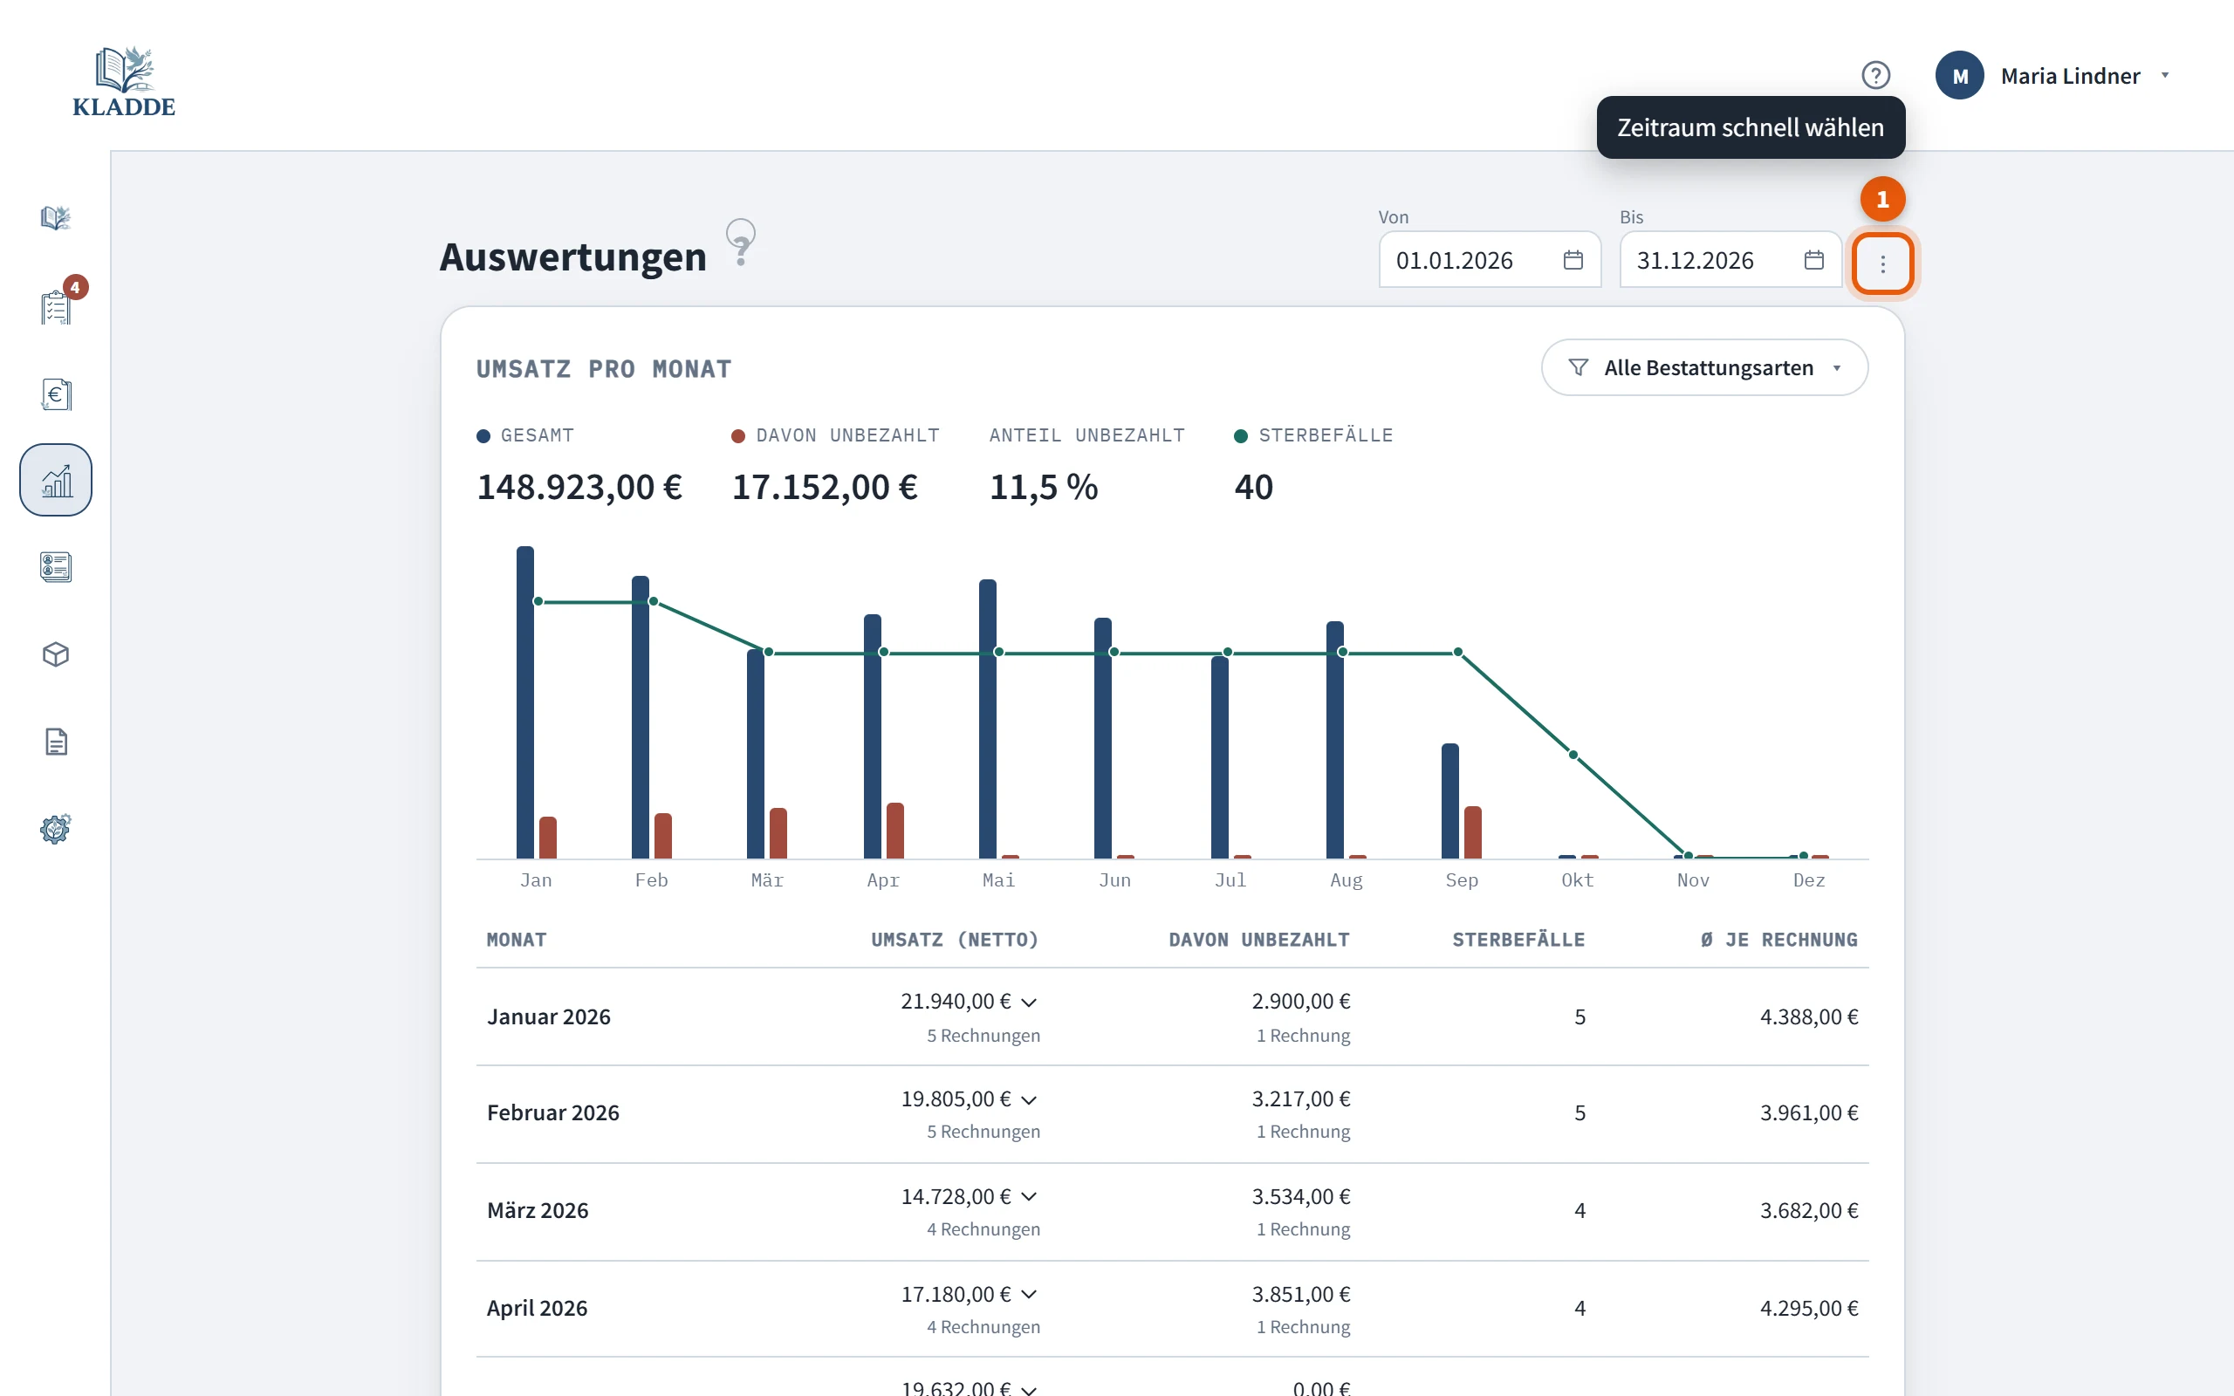Click the three-dot quick period button
This screenshot has width=2234, height=1396.
coord(1882,264)
